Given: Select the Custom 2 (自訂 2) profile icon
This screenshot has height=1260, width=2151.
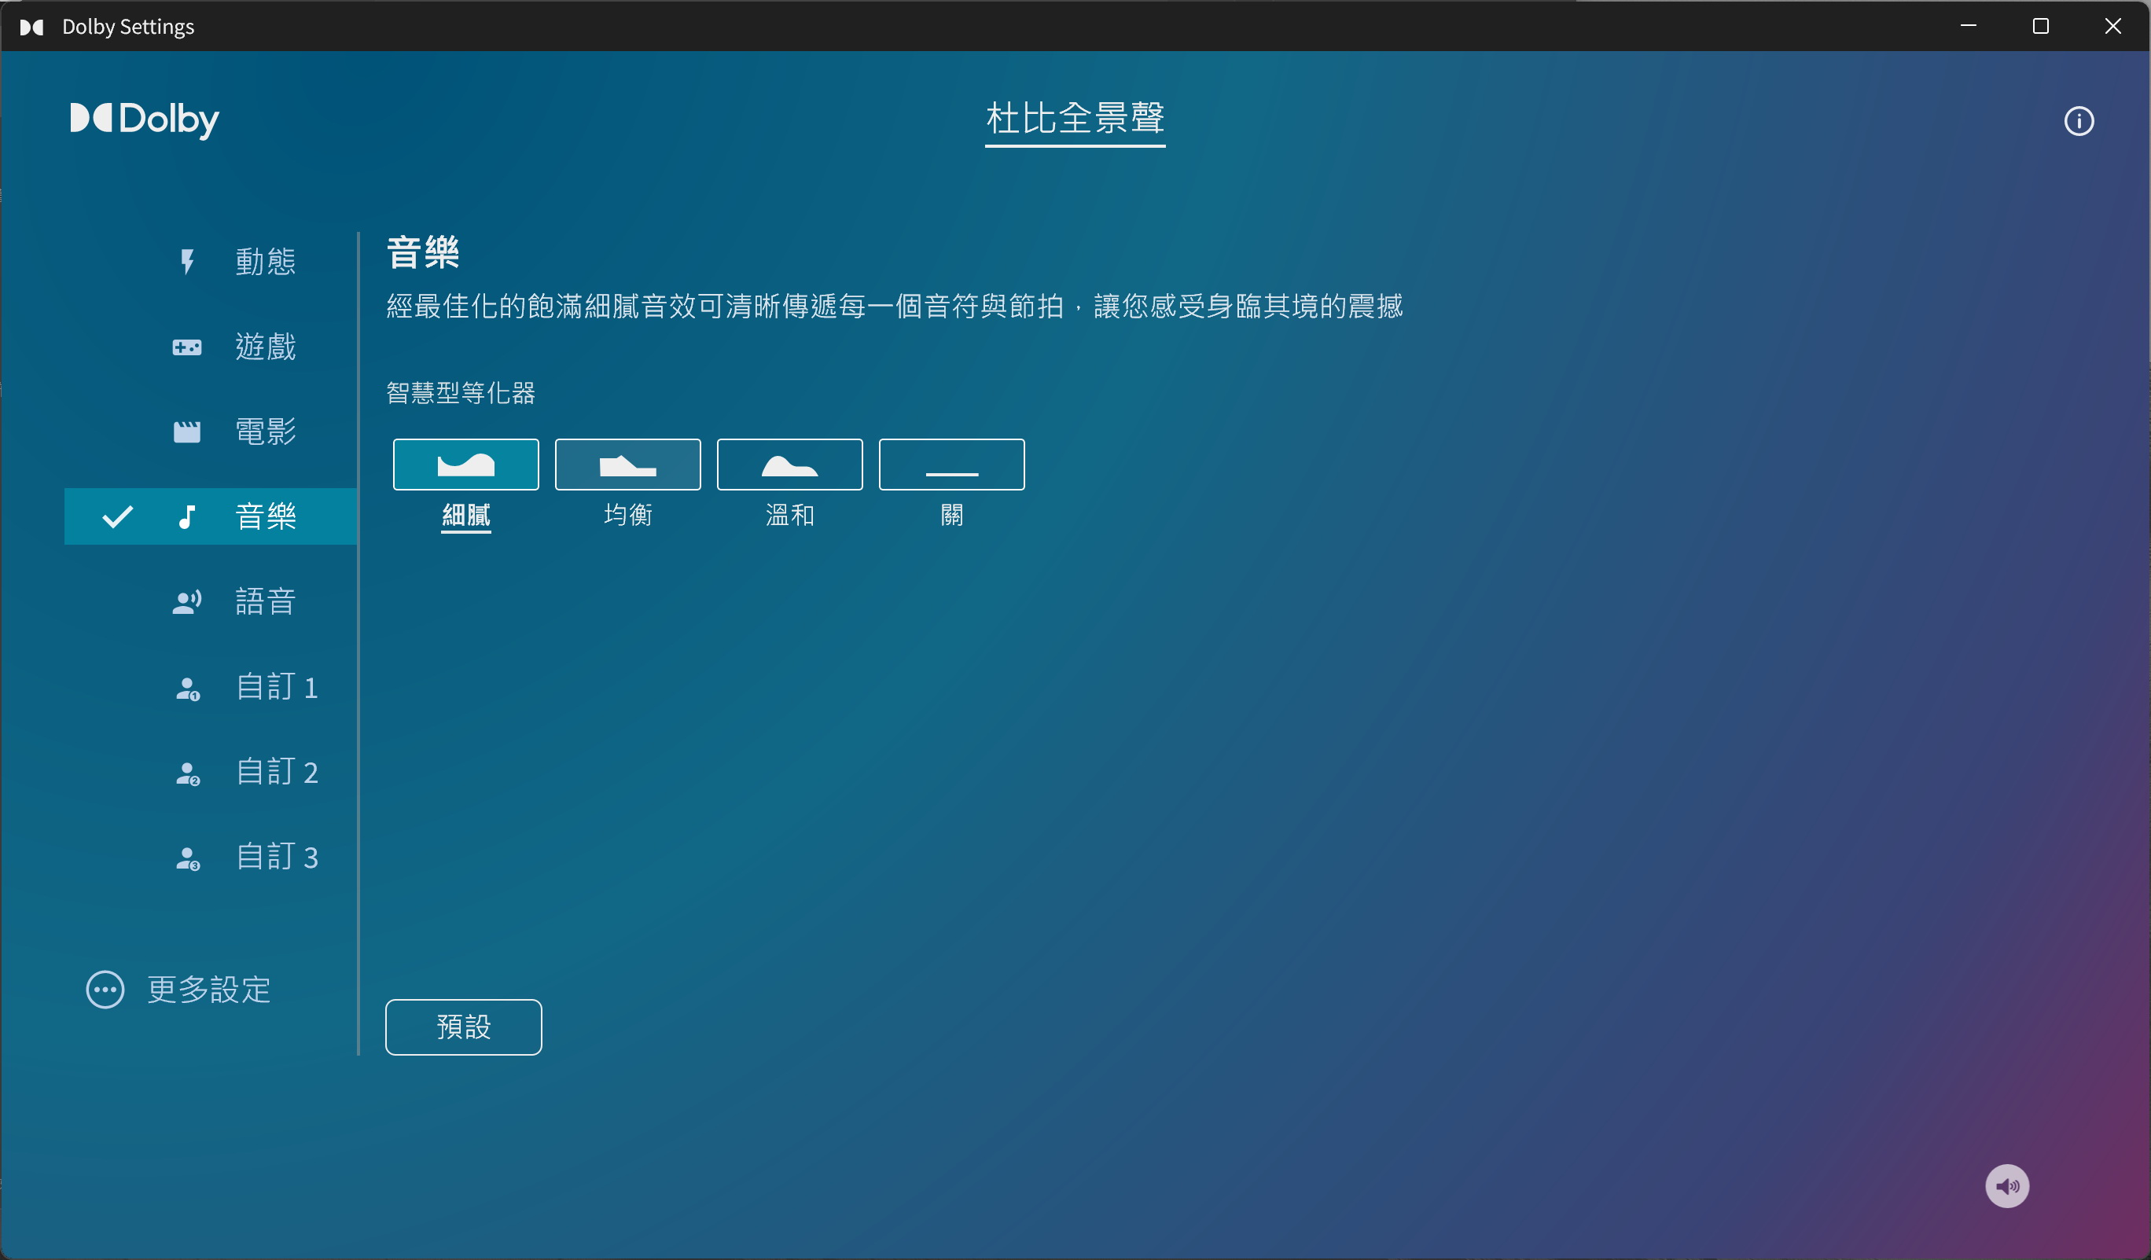Looking at the screenshot, I should pyautogui.click(x=187, y=773).
